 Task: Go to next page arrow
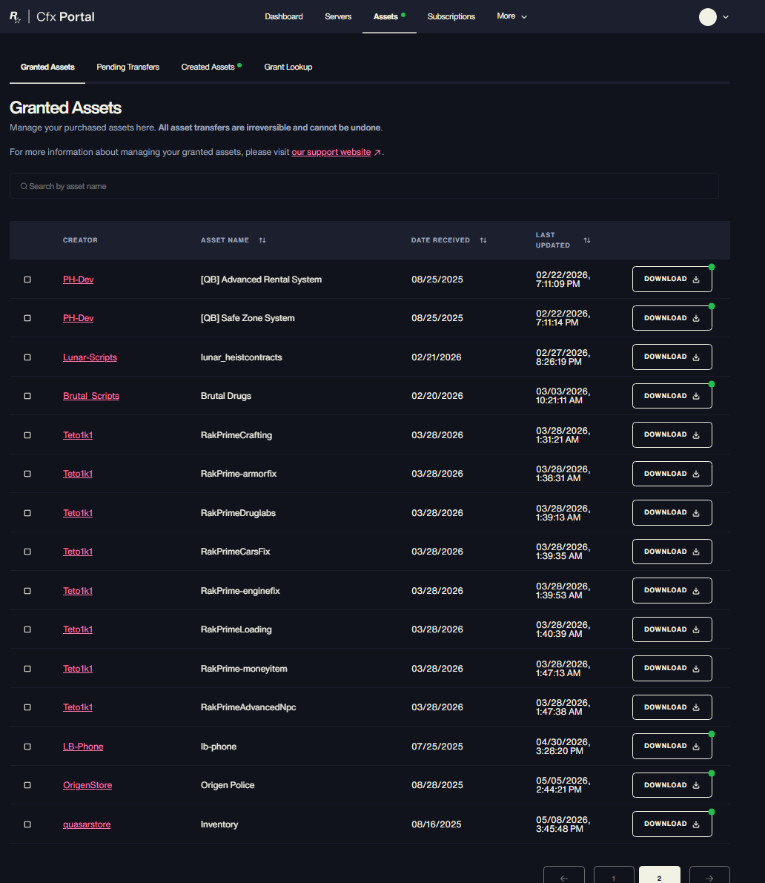coord(709,876)
